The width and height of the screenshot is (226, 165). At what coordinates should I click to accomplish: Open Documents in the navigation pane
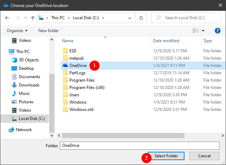(x=29, y=77)
